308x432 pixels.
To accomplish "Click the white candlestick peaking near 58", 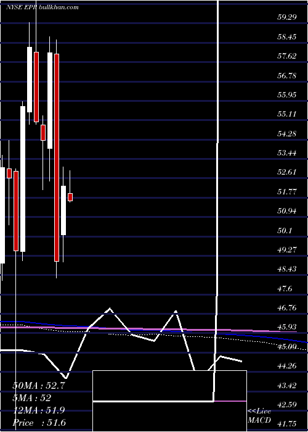I will [x=30, y=80].
